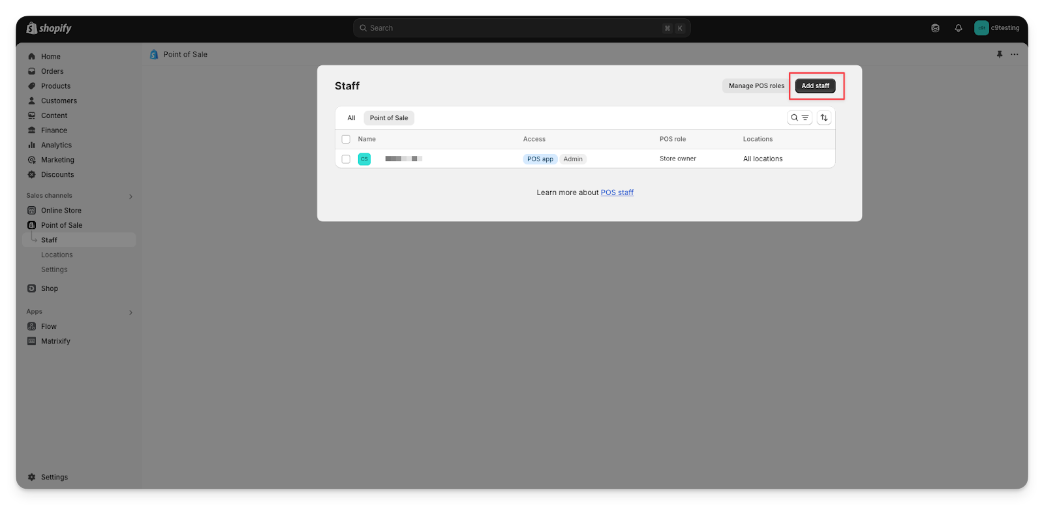
Task: Open the Sidekick assistant icon in top bar
Action: click(935, 28)
